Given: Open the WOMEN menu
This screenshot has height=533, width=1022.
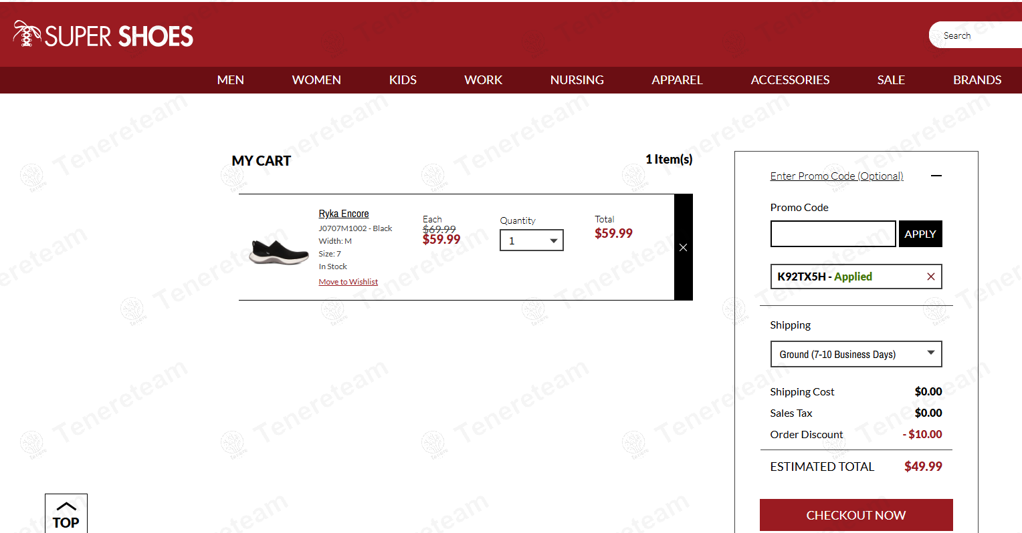Looking at the screenshot, I should click(x=316, y=79).
